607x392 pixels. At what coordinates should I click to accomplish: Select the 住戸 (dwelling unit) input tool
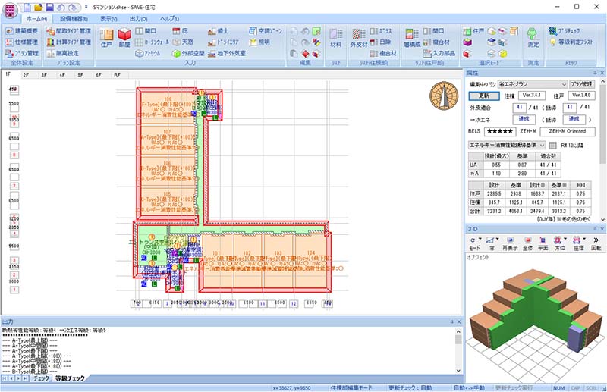coord(105,38)
